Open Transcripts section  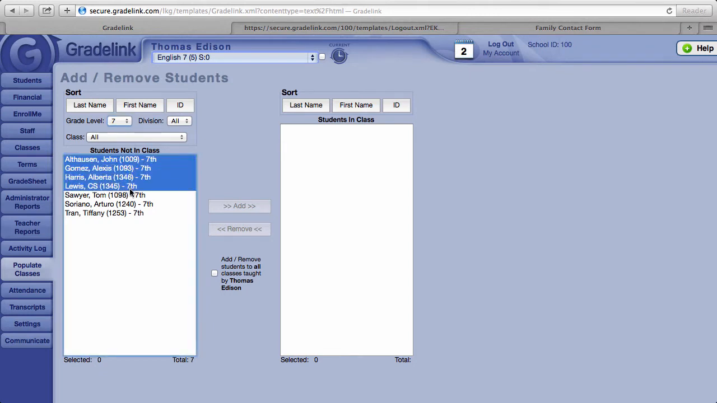click(27, 307)
